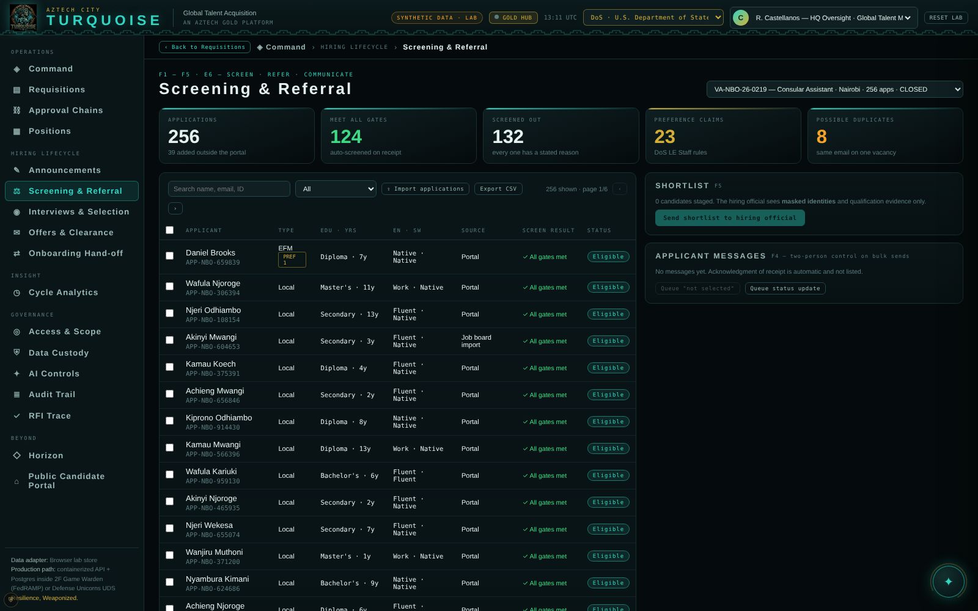Go to next page of applicants

click(x=175, y=208)
